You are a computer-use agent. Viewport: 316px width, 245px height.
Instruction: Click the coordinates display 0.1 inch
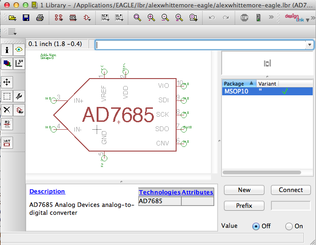click(55, 44)
